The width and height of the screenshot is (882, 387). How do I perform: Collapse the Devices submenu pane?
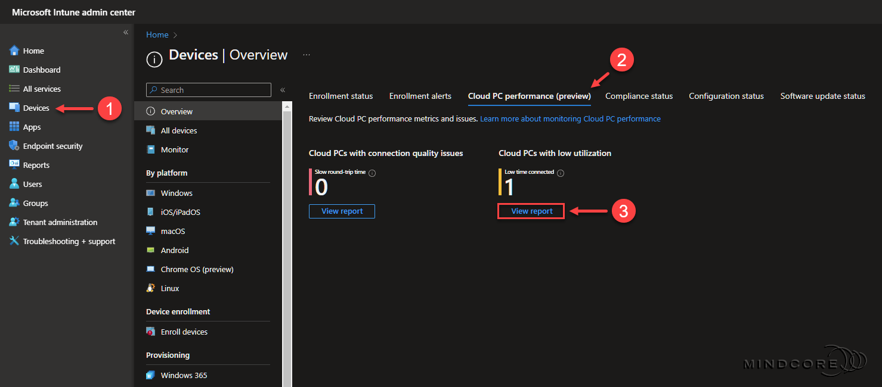pyautogui.click(x=282, y=89)
